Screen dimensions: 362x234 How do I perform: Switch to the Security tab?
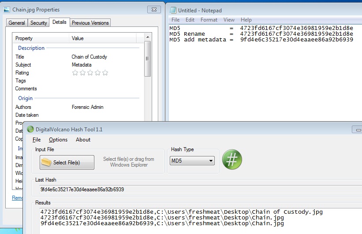[38, 23]
